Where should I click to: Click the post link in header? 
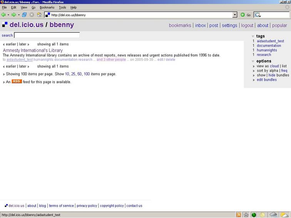click(214, 25)
